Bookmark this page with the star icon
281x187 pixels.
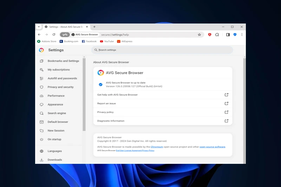click(199, 35)
